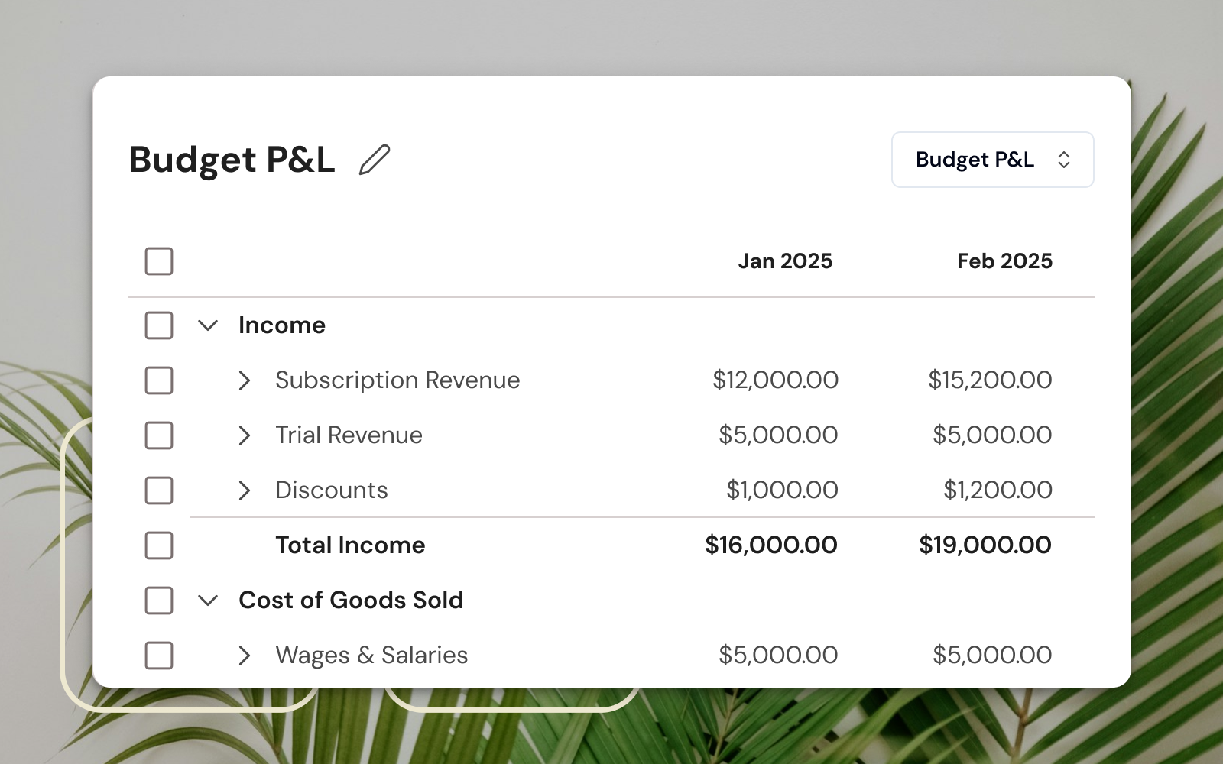Check the Subscription Revenue row checkbox
The width and height of the screenshot is (1223, 764).
(x=158, y=380)
